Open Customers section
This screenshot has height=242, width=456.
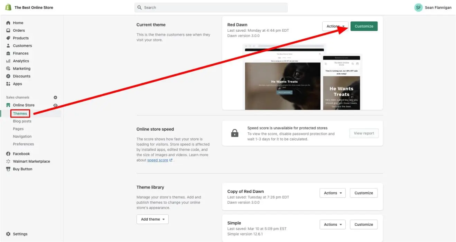pos(22,46)
